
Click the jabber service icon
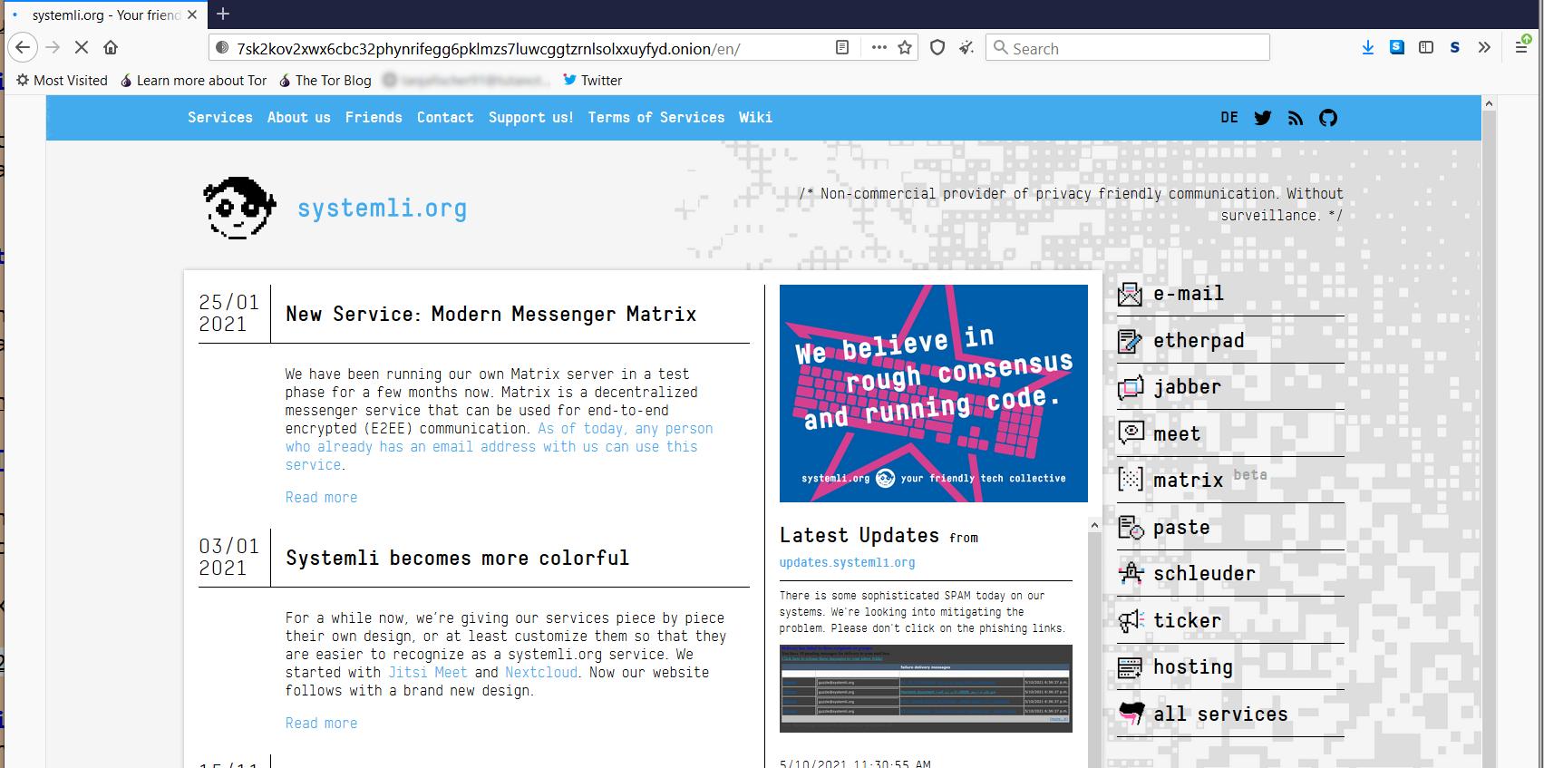pyautogui.click(x=1130, y=387)
